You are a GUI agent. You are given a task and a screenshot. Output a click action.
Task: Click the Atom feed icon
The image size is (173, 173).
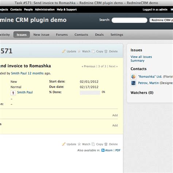[x=103, y=150]
